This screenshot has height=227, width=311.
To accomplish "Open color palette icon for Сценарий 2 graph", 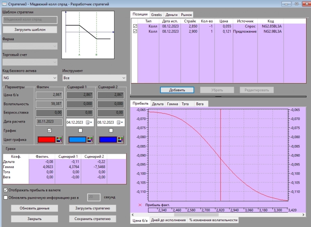I will pos(121,139).
